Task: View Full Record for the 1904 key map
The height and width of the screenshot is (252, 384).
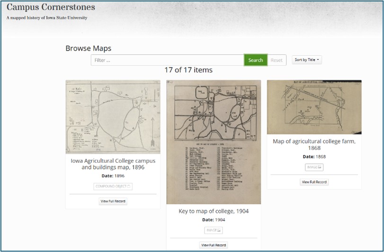Action: click(214, 245)
